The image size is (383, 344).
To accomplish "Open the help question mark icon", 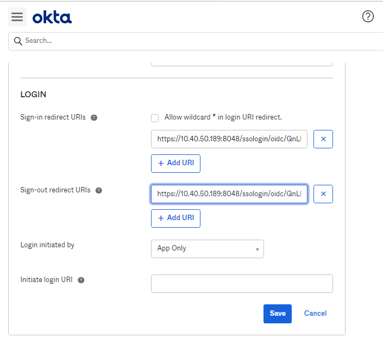I will 368,16.
